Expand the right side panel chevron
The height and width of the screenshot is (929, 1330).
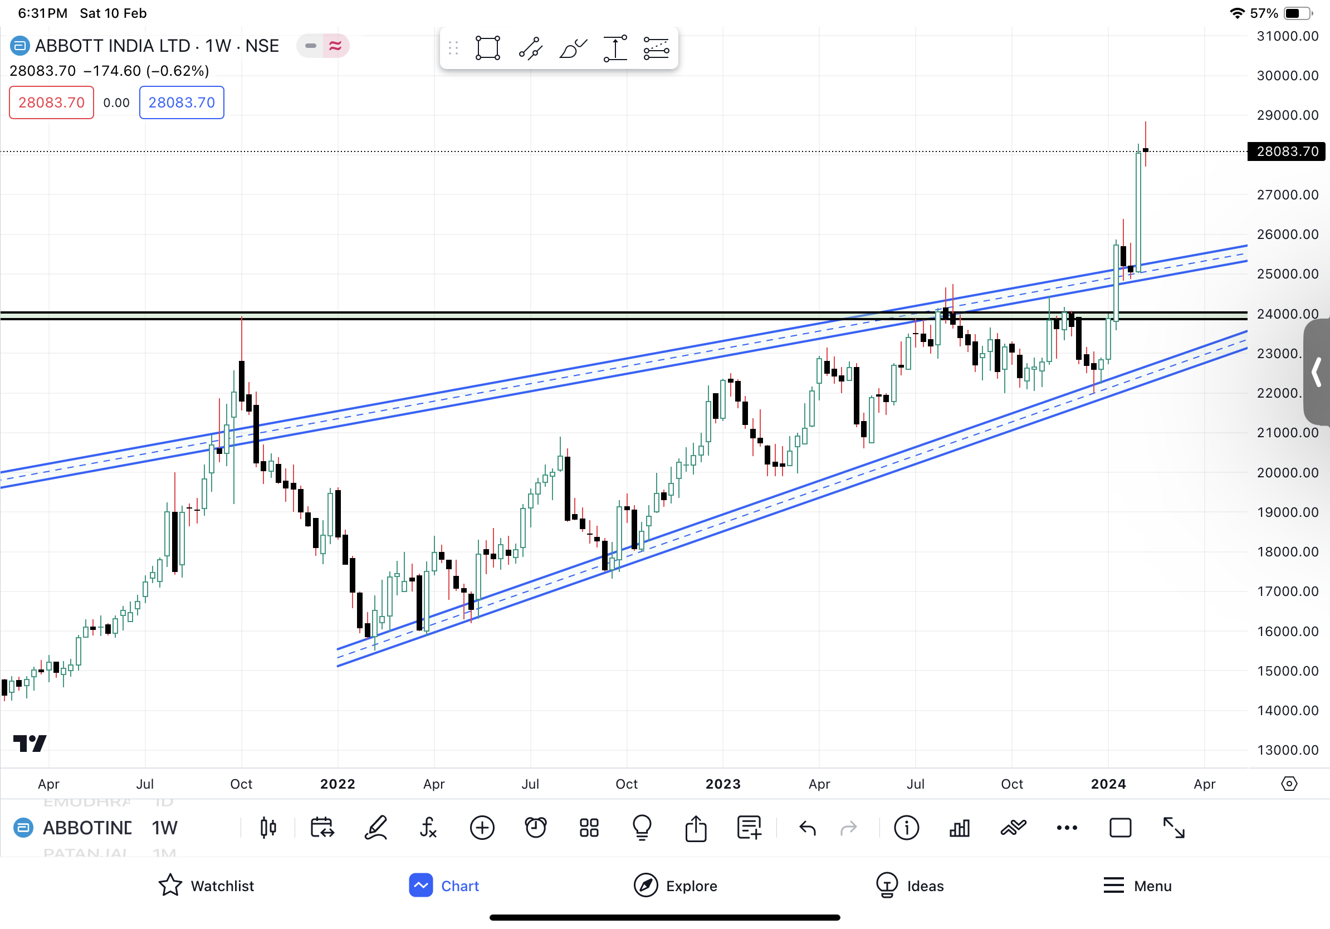click(1317, 372)
